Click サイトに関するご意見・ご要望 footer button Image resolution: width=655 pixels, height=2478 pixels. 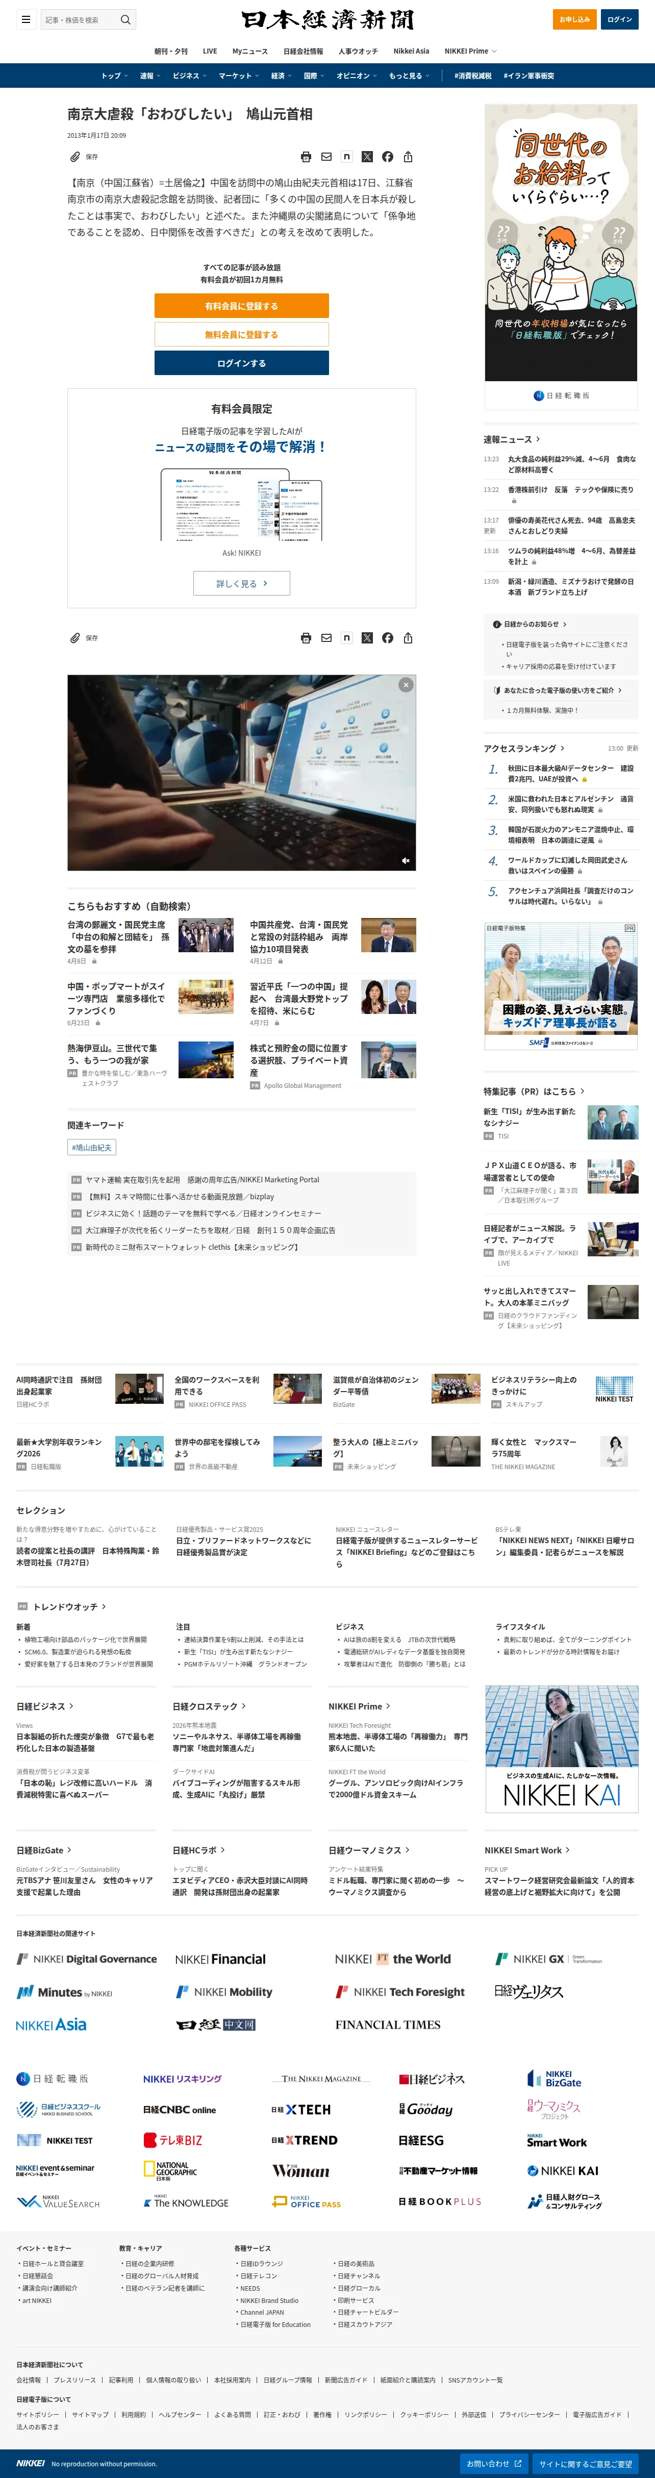(x=586, y=2464)
